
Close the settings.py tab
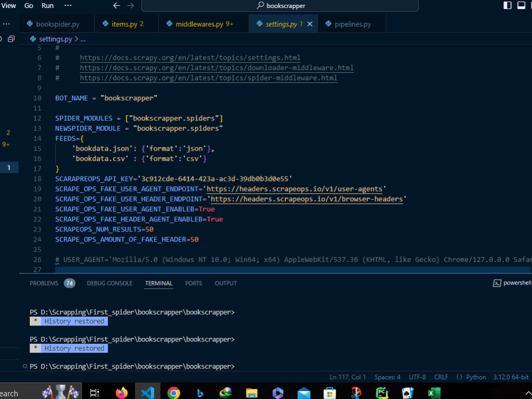310,24
